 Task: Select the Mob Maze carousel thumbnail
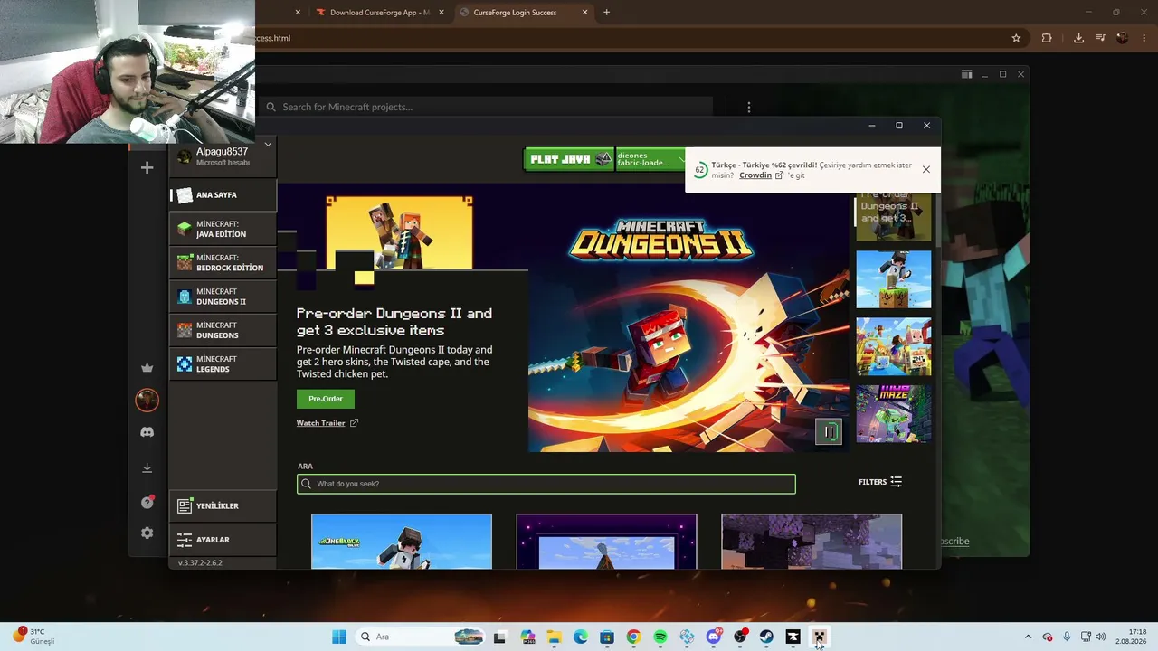click(893, 413)
